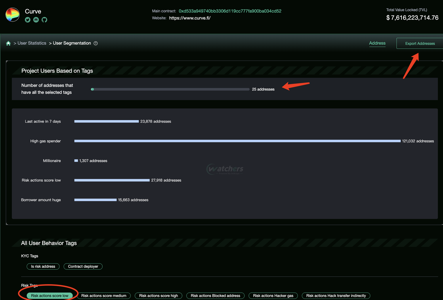Screen dimensions: 443x300
Task: Open Curve's Discord icon
Action: pos(36,20)
